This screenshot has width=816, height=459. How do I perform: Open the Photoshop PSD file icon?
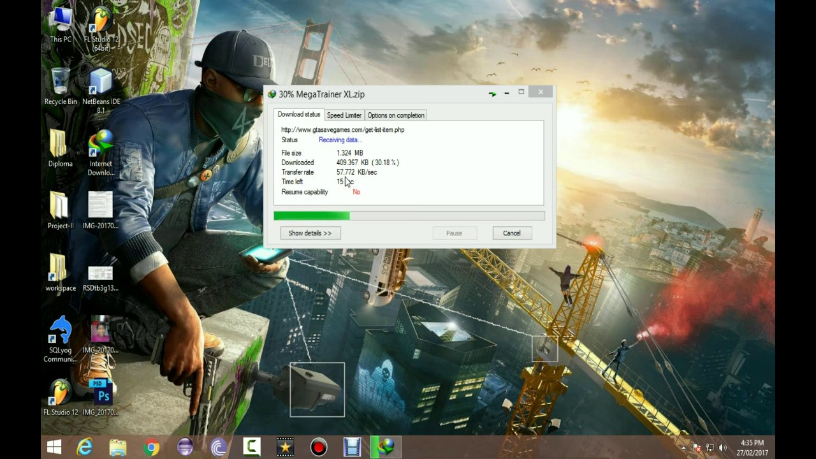click(101, 397)
